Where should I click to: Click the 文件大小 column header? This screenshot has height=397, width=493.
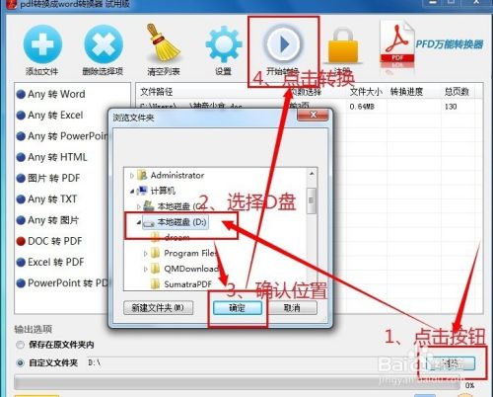pyautogui.click(x=366, y=92)
